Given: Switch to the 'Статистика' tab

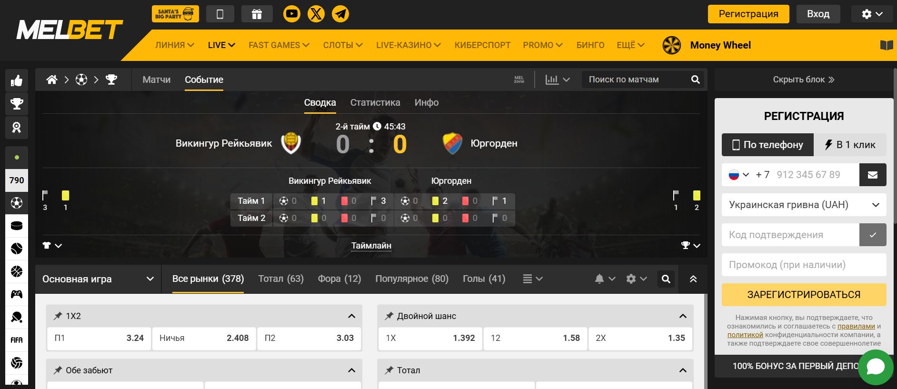Looking at the screenshot, I should click(x=375, y=102).
